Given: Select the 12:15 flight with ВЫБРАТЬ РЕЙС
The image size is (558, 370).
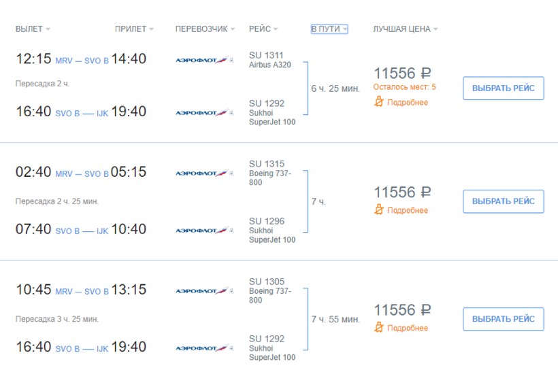Looking at the screenshot, I should (503, 88).
